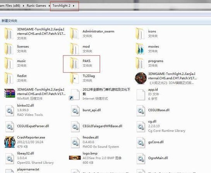Select the CEGUIBase.dll file icon
The image size is (211, 173).
pyautogui.click(x=141, y=110)
